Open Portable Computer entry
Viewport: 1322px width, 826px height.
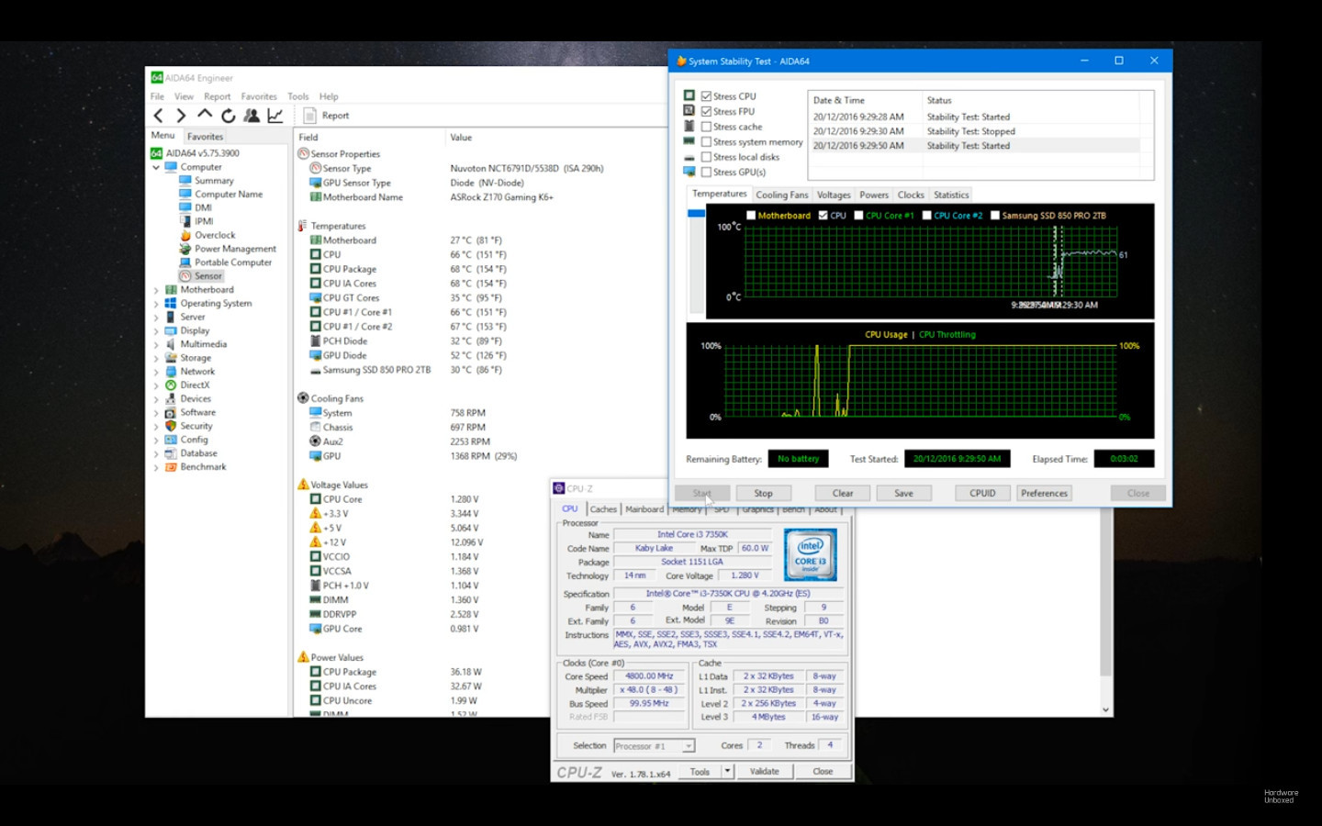point(233,262)
